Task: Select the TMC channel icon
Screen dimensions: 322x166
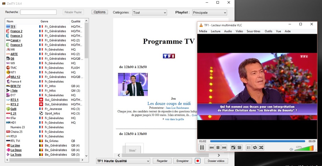Action: (8, 68)
